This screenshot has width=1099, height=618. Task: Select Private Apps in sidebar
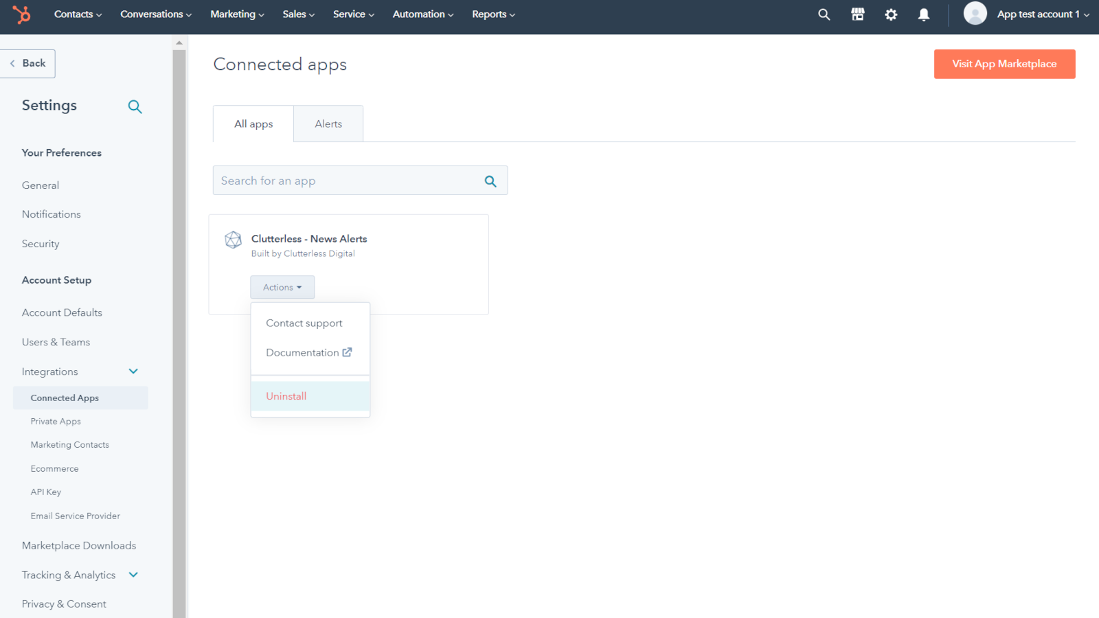[x=56, y=422]
